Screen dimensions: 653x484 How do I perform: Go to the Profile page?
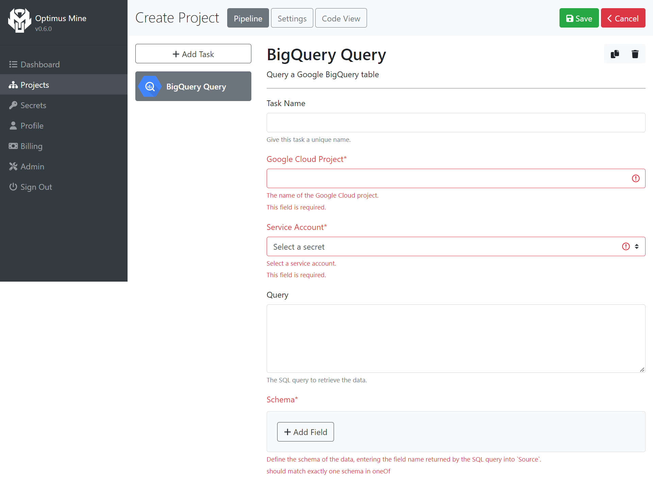[x=32, y=126]
